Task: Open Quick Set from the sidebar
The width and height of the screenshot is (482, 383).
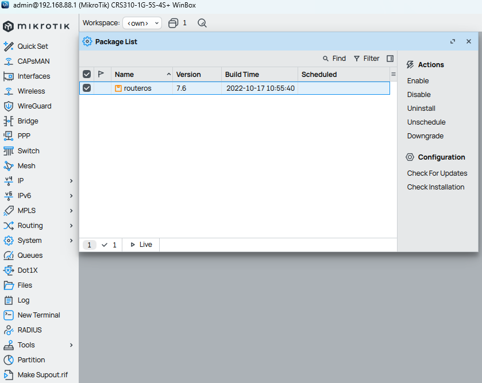Action: tap(33, 47)
